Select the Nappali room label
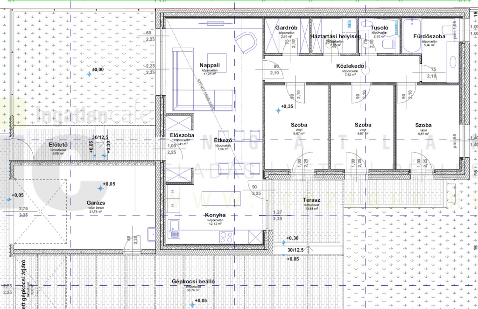The image size is (478, 309). 210,65
